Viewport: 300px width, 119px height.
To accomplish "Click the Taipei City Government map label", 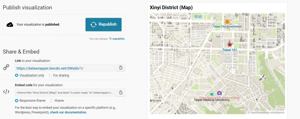I will pyautogui.click(x=227, y=26).
